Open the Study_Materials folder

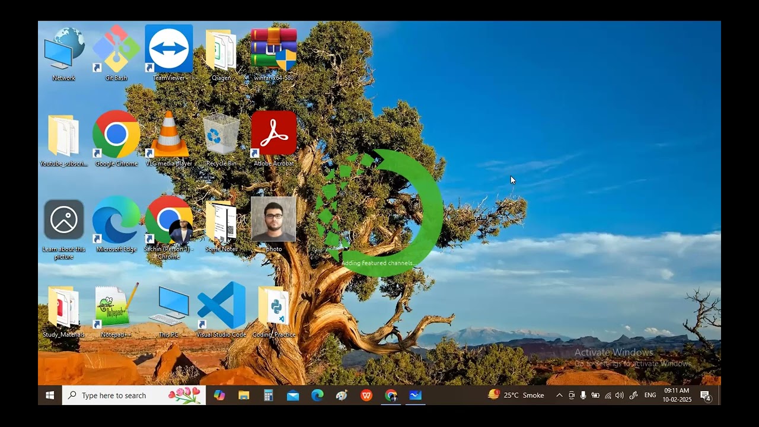63,312
